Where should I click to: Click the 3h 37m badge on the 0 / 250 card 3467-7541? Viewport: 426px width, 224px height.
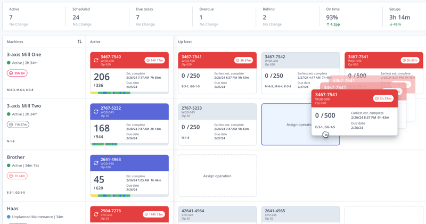pyautogui.click(x=243, y=60)
